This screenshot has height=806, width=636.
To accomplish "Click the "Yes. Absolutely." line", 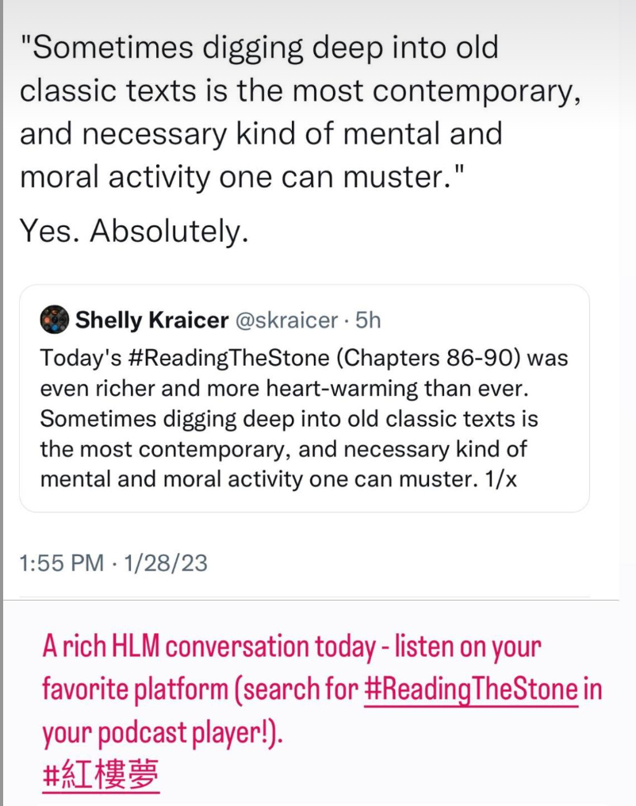I will click(134, 231).
